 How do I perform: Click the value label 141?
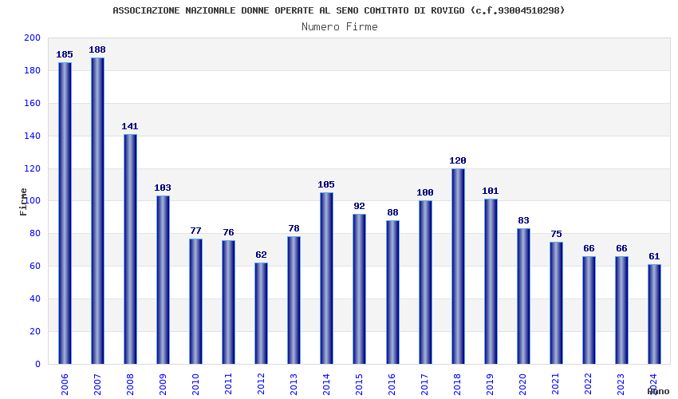(130, 126)
